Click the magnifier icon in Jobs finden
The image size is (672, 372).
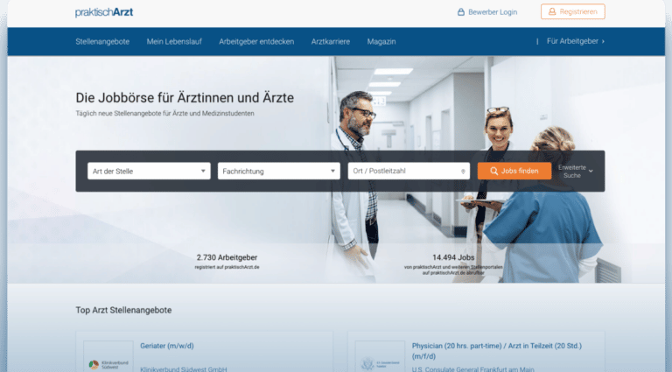pyautogui.click(x=493, y=171)
